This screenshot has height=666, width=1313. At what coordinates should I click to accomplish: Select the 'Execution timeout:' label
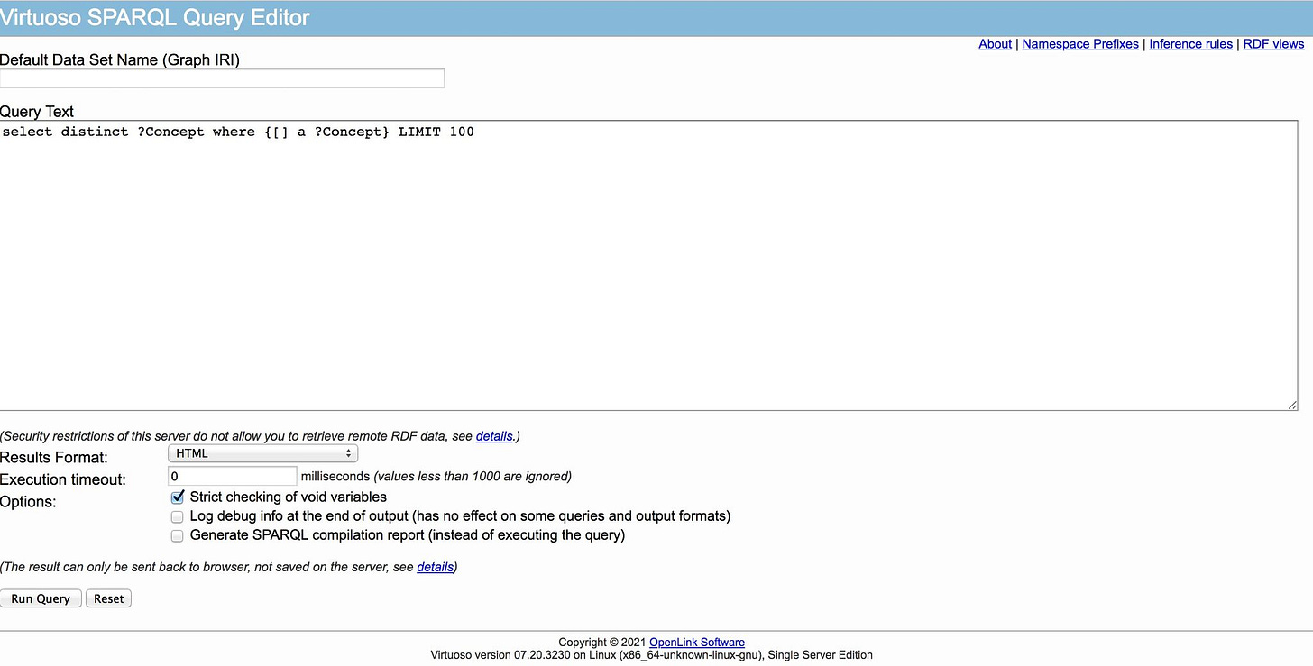(63, 479)
